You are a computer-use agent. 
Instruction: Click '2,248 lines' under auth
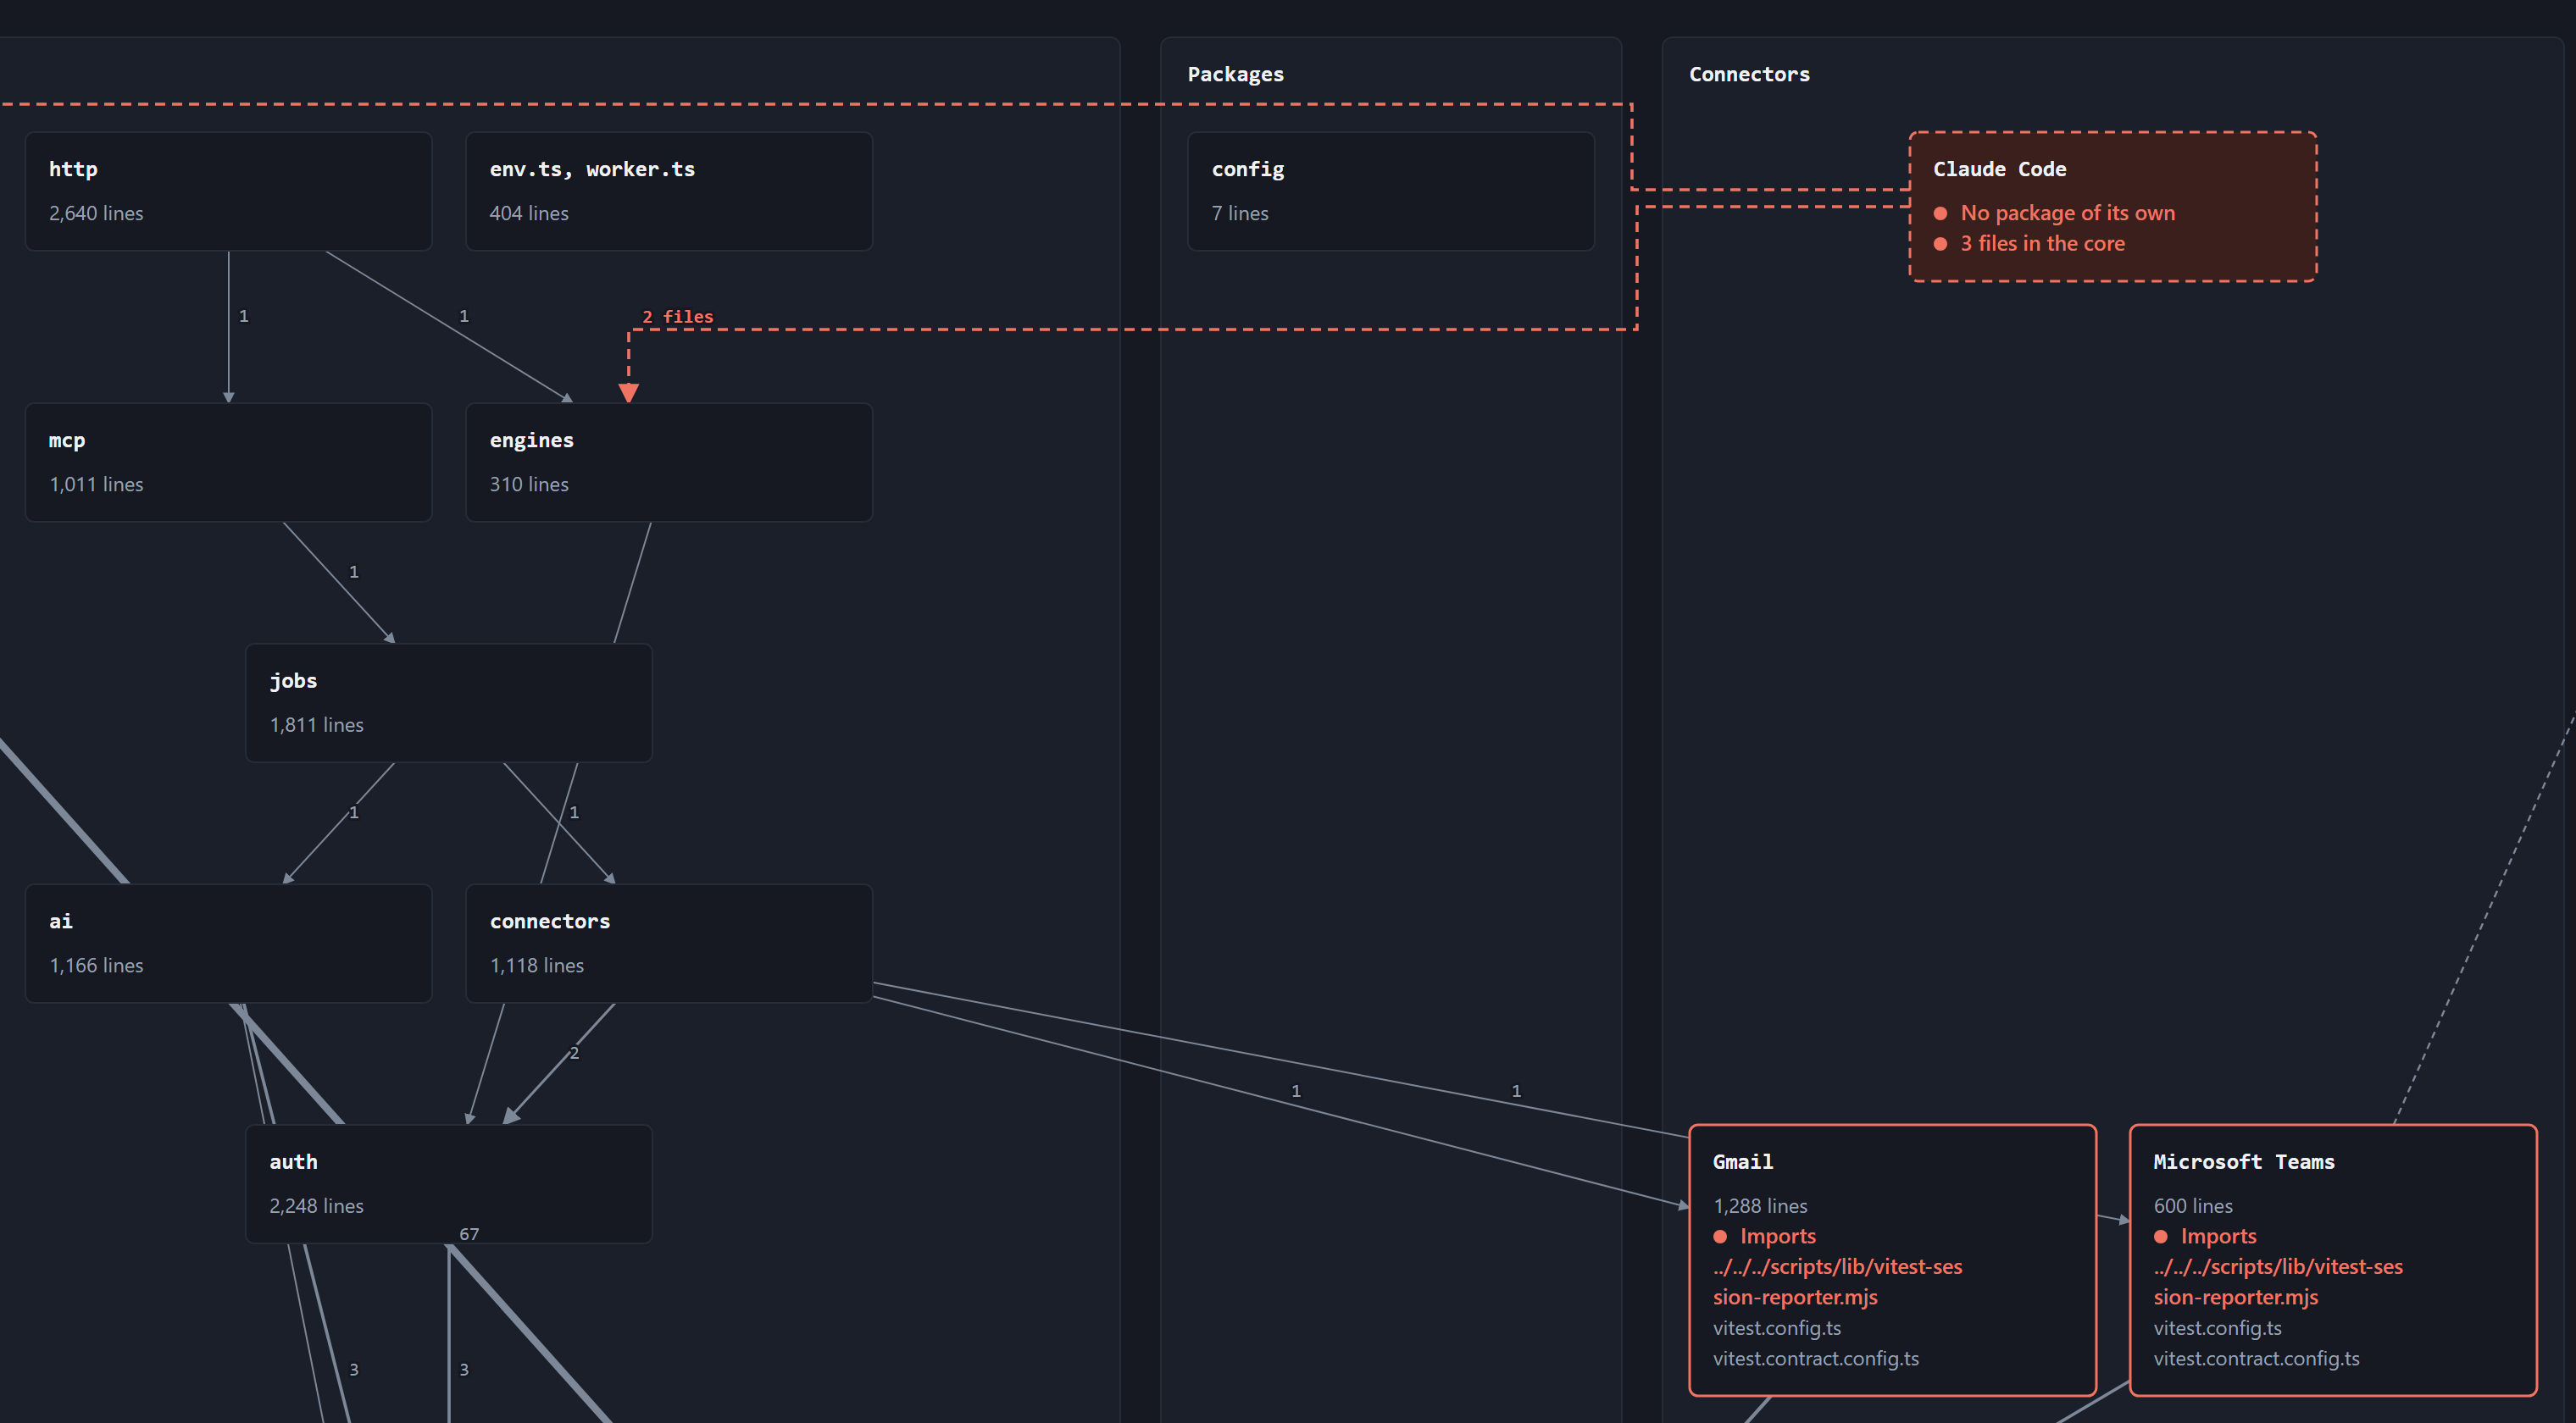pos(316,1206)
